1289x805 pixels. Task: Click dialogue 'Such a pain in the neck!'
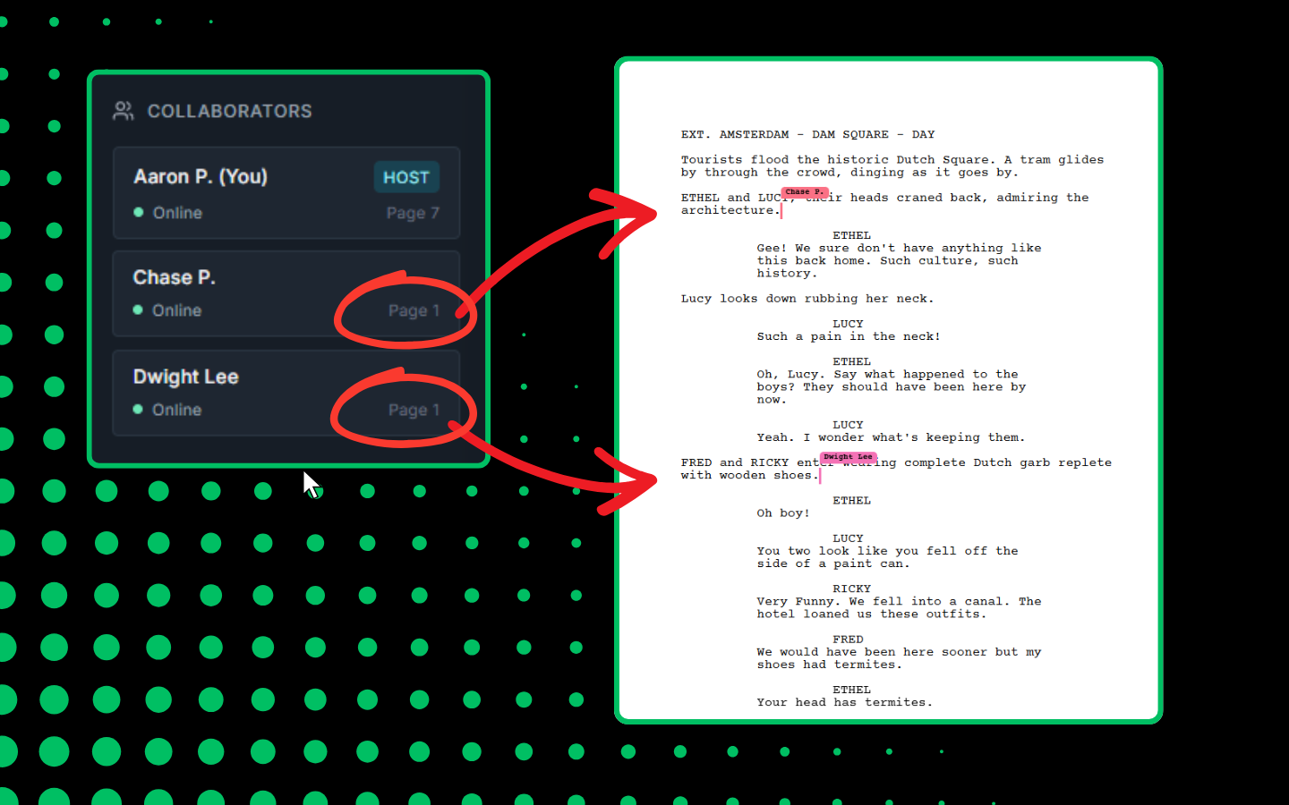point(848,337)
